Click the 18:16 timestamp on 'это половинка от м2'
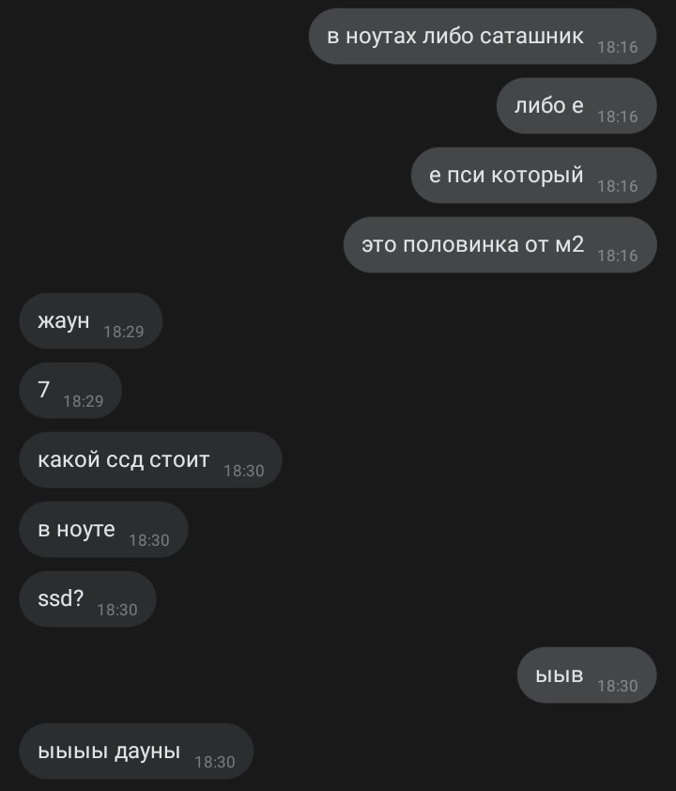Image resolution: width=676 pixels, height=791 pixels. point(618,256)
